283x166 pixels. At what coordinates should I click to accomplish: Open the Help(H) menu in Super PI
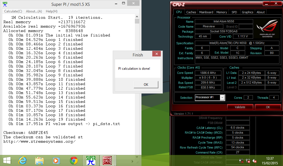pos(52,11)
